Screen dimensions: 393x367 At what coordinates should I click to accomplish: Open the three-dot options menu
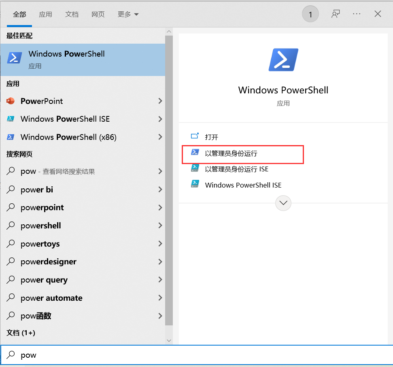click(357, 14)
